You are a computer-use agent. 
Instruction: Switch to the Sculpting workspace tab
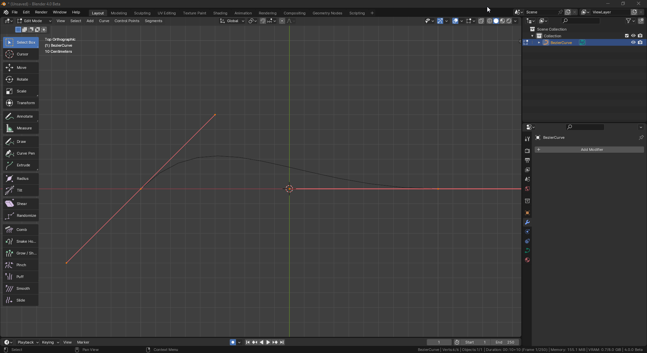tap(142, 13)
